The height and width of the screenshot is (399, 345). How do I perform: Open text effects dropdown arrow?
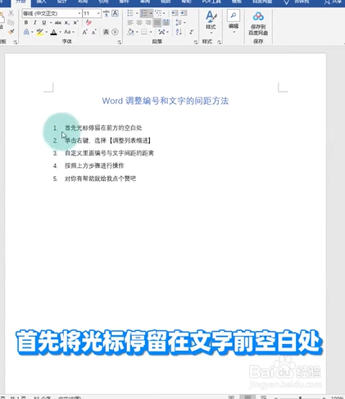tap(32, 32)
